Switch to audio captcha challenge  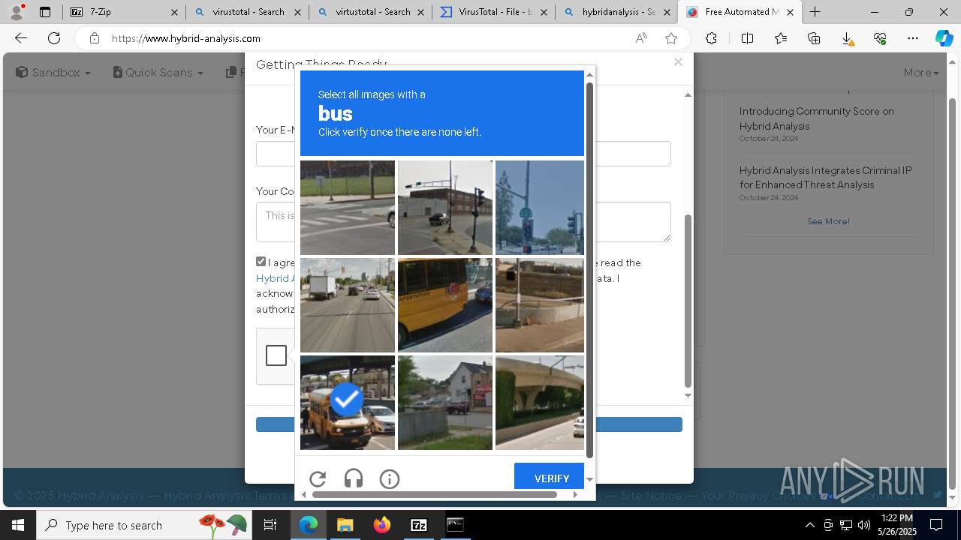(x=354, y=478)
